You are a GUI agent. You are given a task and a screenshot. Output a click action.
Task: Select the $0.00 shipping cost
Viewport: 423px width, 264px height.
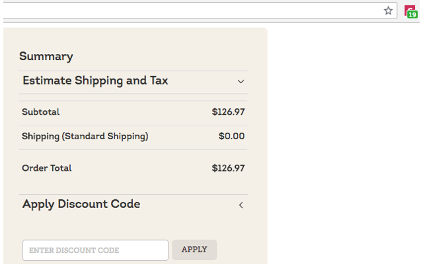coord(231,137)
